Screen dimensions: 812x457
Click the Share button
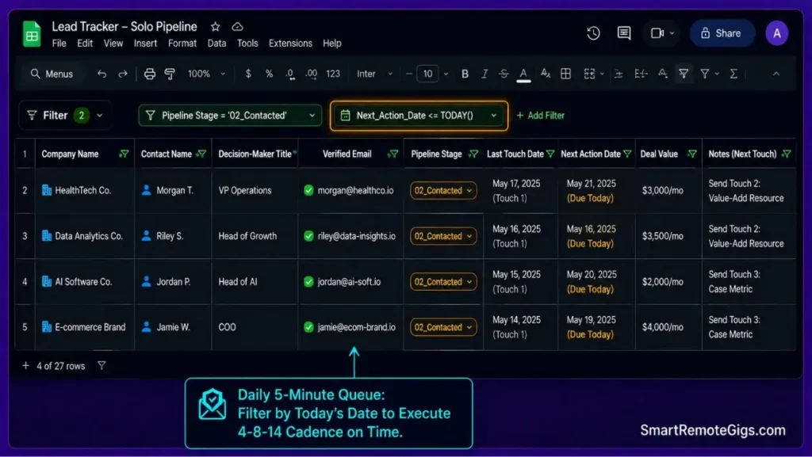click(x=722, y=33)
